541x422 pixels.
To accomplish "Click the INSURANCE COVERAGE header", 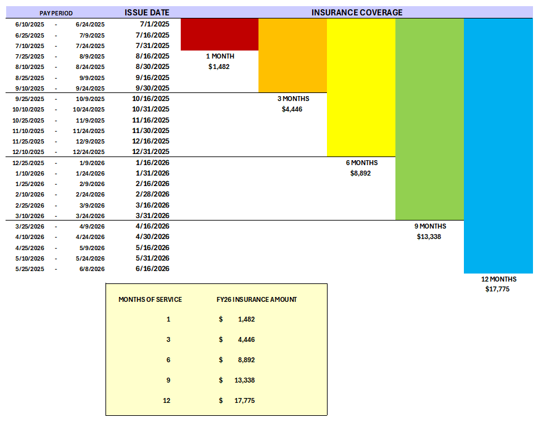I will [358, 12].
